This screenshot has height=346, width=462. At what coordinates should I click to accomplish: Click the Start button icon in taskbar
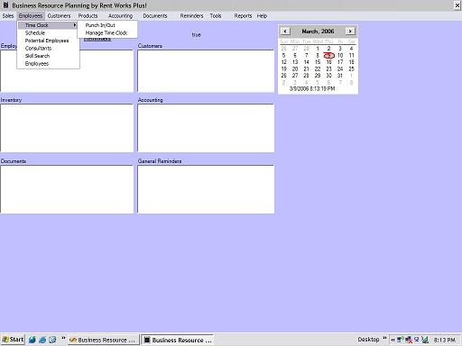tap(13, 340)
